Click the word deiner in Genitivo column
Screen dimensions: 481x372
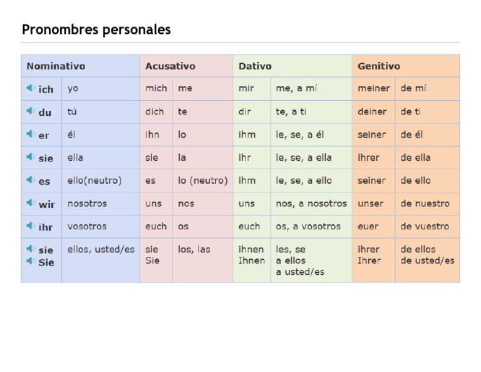pyautogui.click(x=372, y=111)
